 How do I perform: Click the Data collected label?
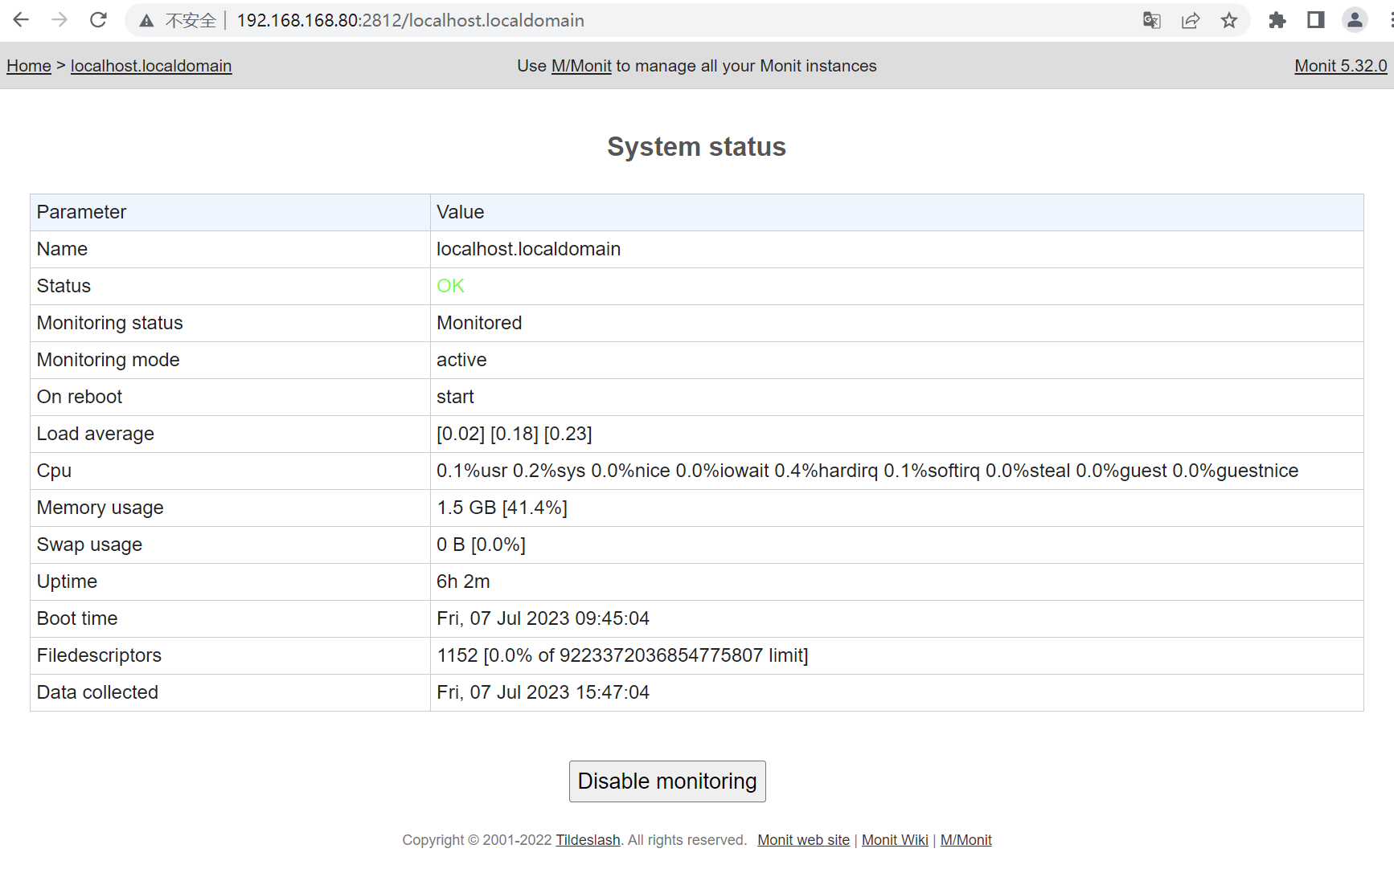pyautogui.click(x=97, y=692)
